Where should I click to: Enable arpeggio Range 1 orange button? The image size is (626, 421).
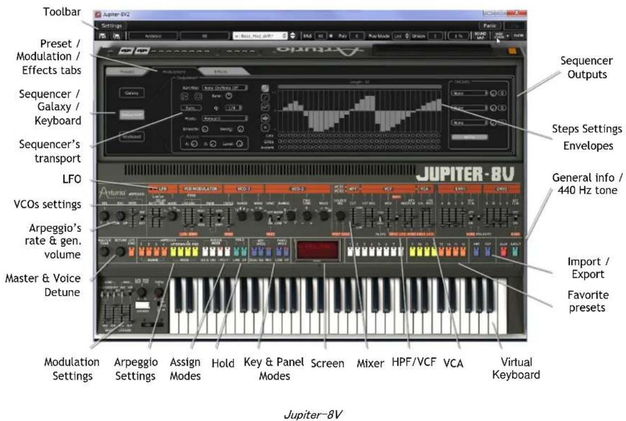tap(141, 251)
